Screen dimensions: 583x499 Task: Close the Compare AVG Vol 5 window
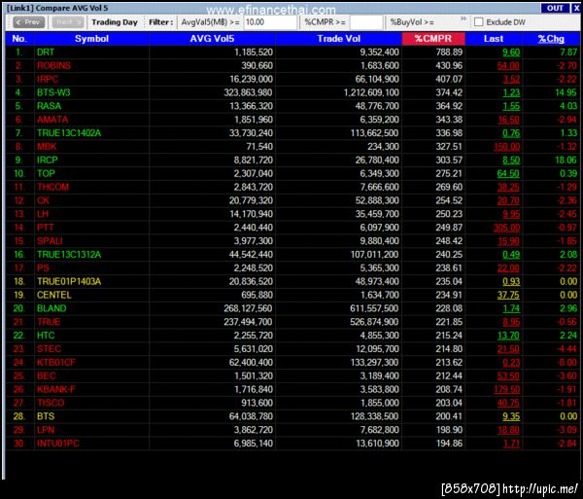coord(576,8)
